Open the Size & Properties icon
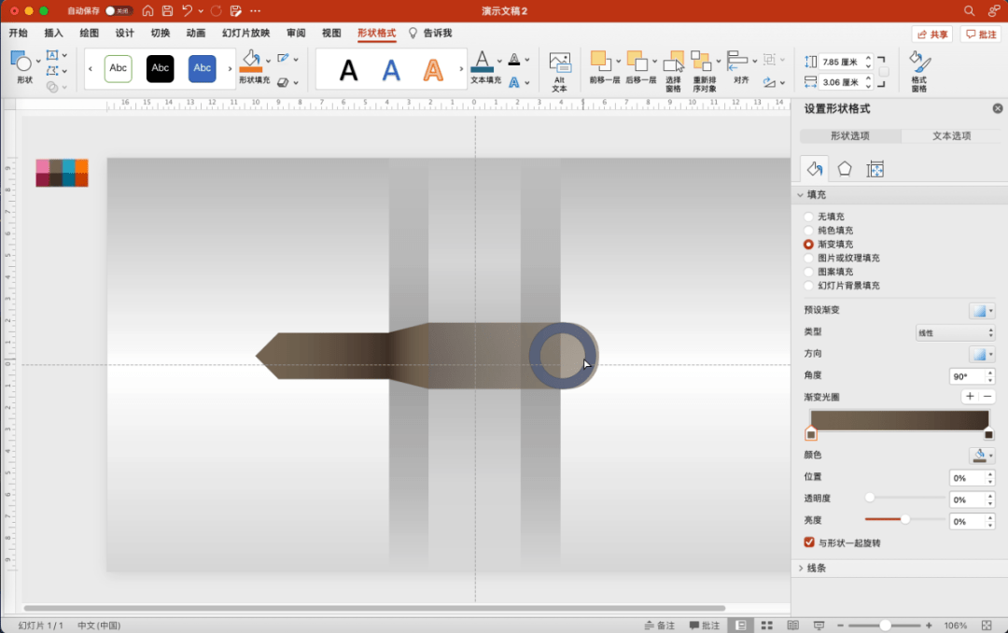1008x633 pixels. point(875,169)
